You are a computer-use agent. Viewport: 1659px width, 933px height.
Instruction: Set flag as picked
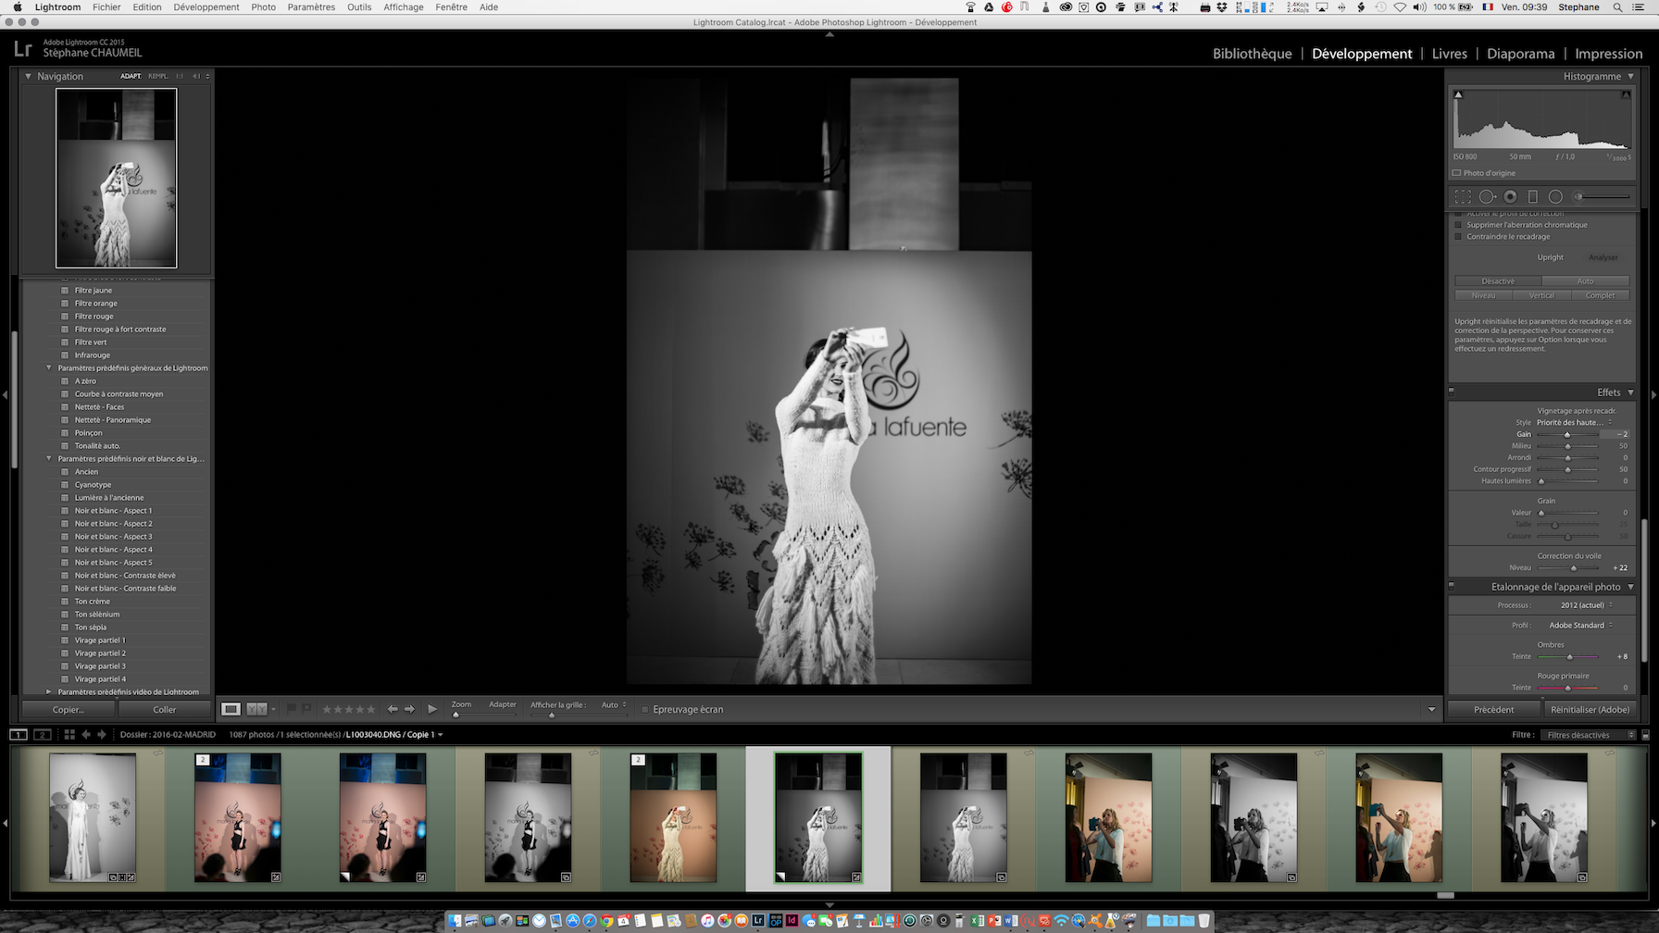[x=292, y=709]
